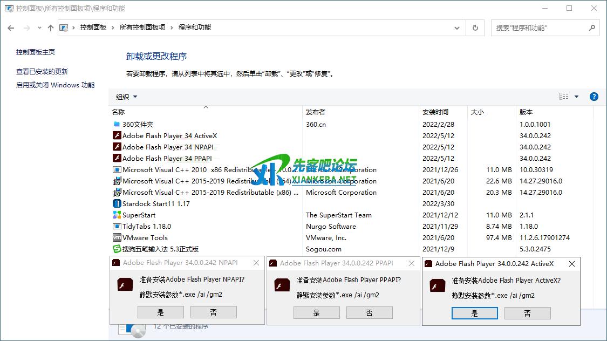
Task: Sort list by 发布者 column header
Action: coord(316,112)
